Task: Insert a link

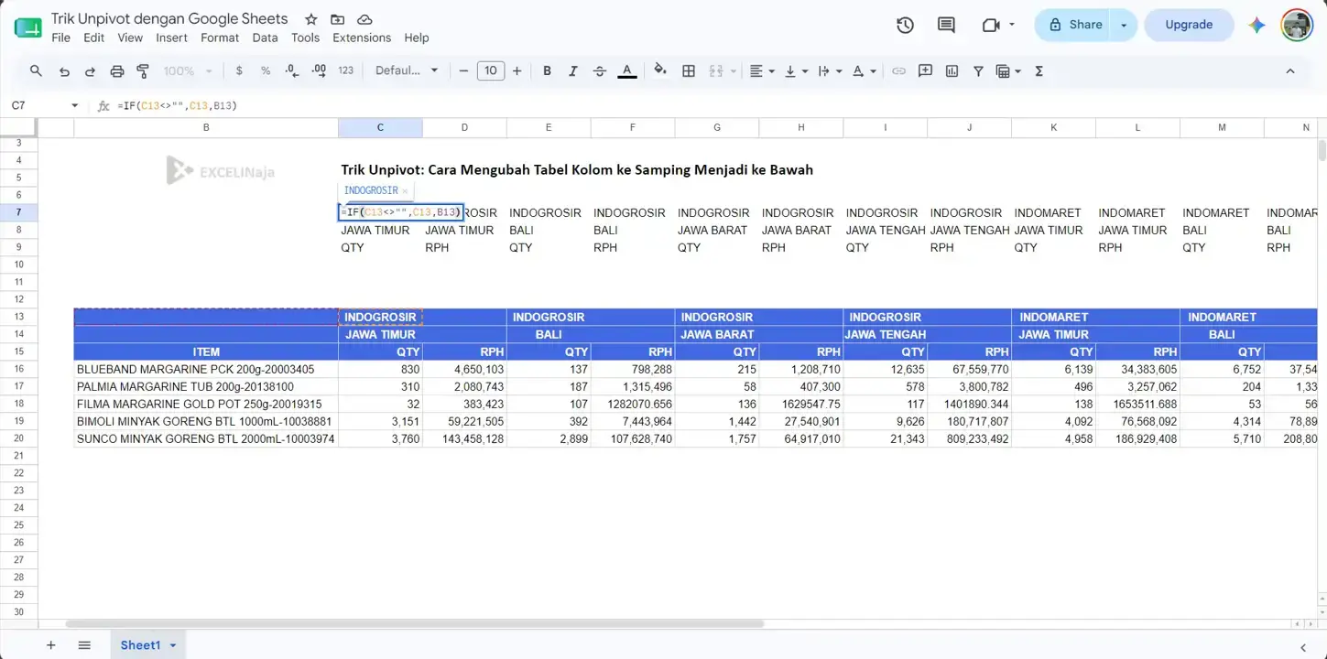Action: point(898,70)
